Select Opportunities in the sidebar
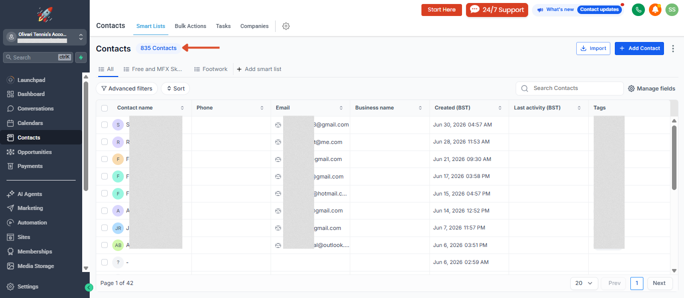This screenshot has height=298, width=684. tap(35, 152)
